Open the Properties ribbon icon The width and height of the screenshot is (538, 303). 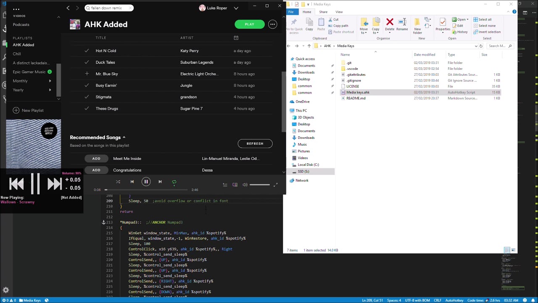pyautogui.click(x=443, y=26)
